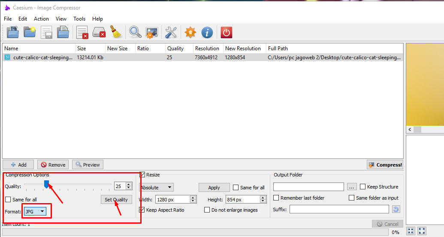Click the Add Pictures toolbar icon
Screen dimensions: 444x237
click(13, 32)
